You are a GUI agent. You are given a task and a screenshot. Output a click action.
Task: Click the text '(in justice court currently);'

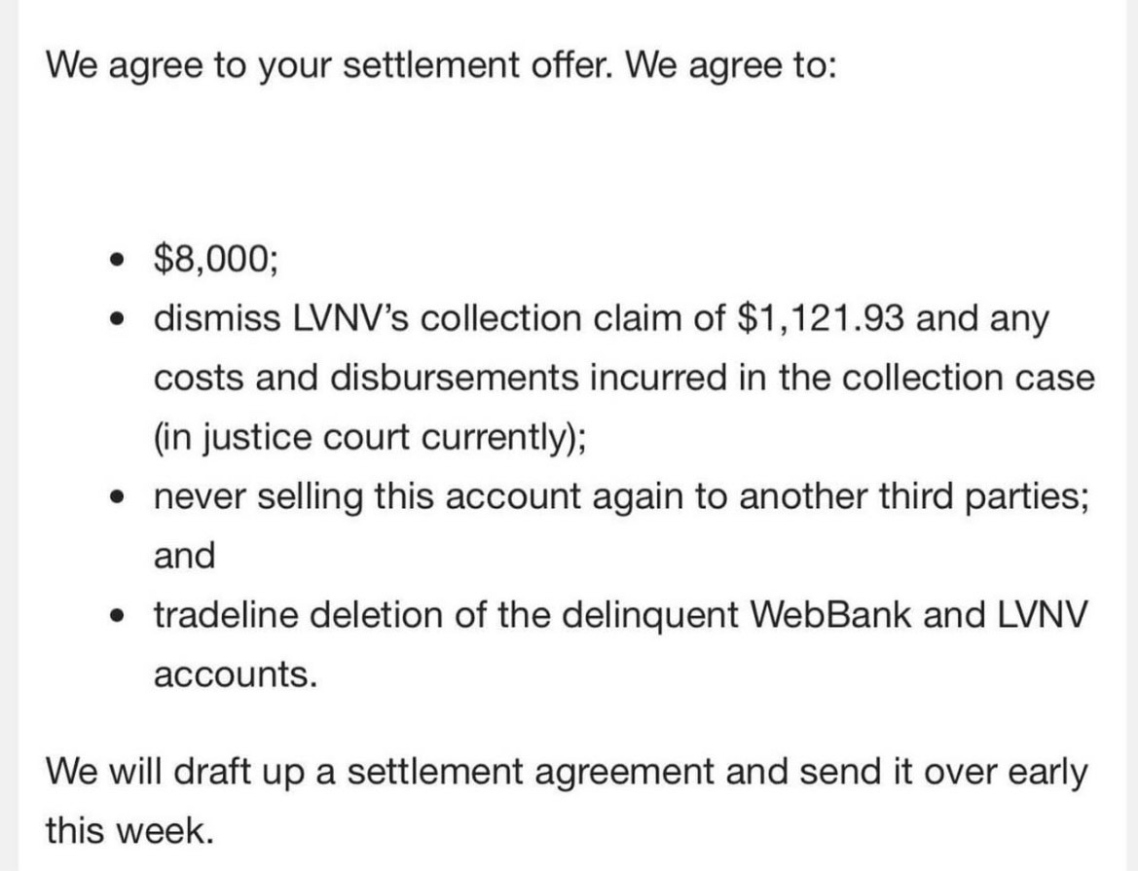(x=370, y=438)
